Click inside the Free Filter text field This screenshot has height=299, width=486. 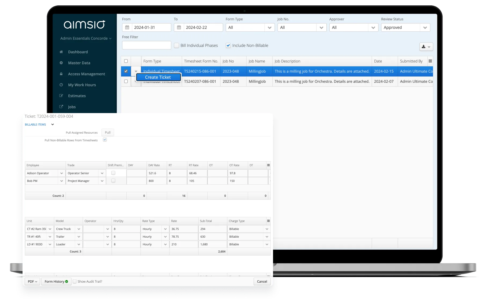pos(146,45)
